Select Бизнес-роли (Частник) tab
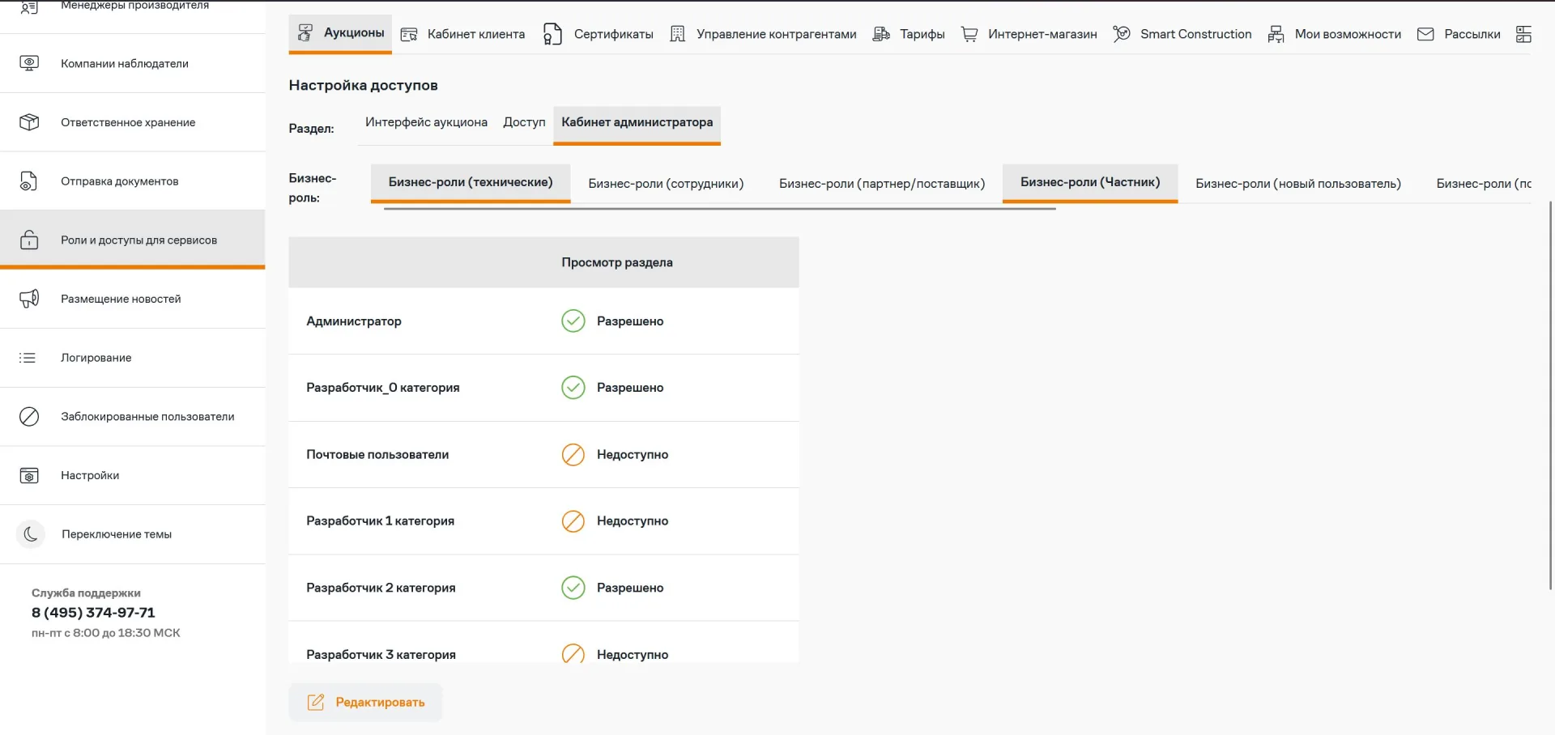This screenshot has width=1555, height=735. pyautogui.click(x=1090, y=182)
